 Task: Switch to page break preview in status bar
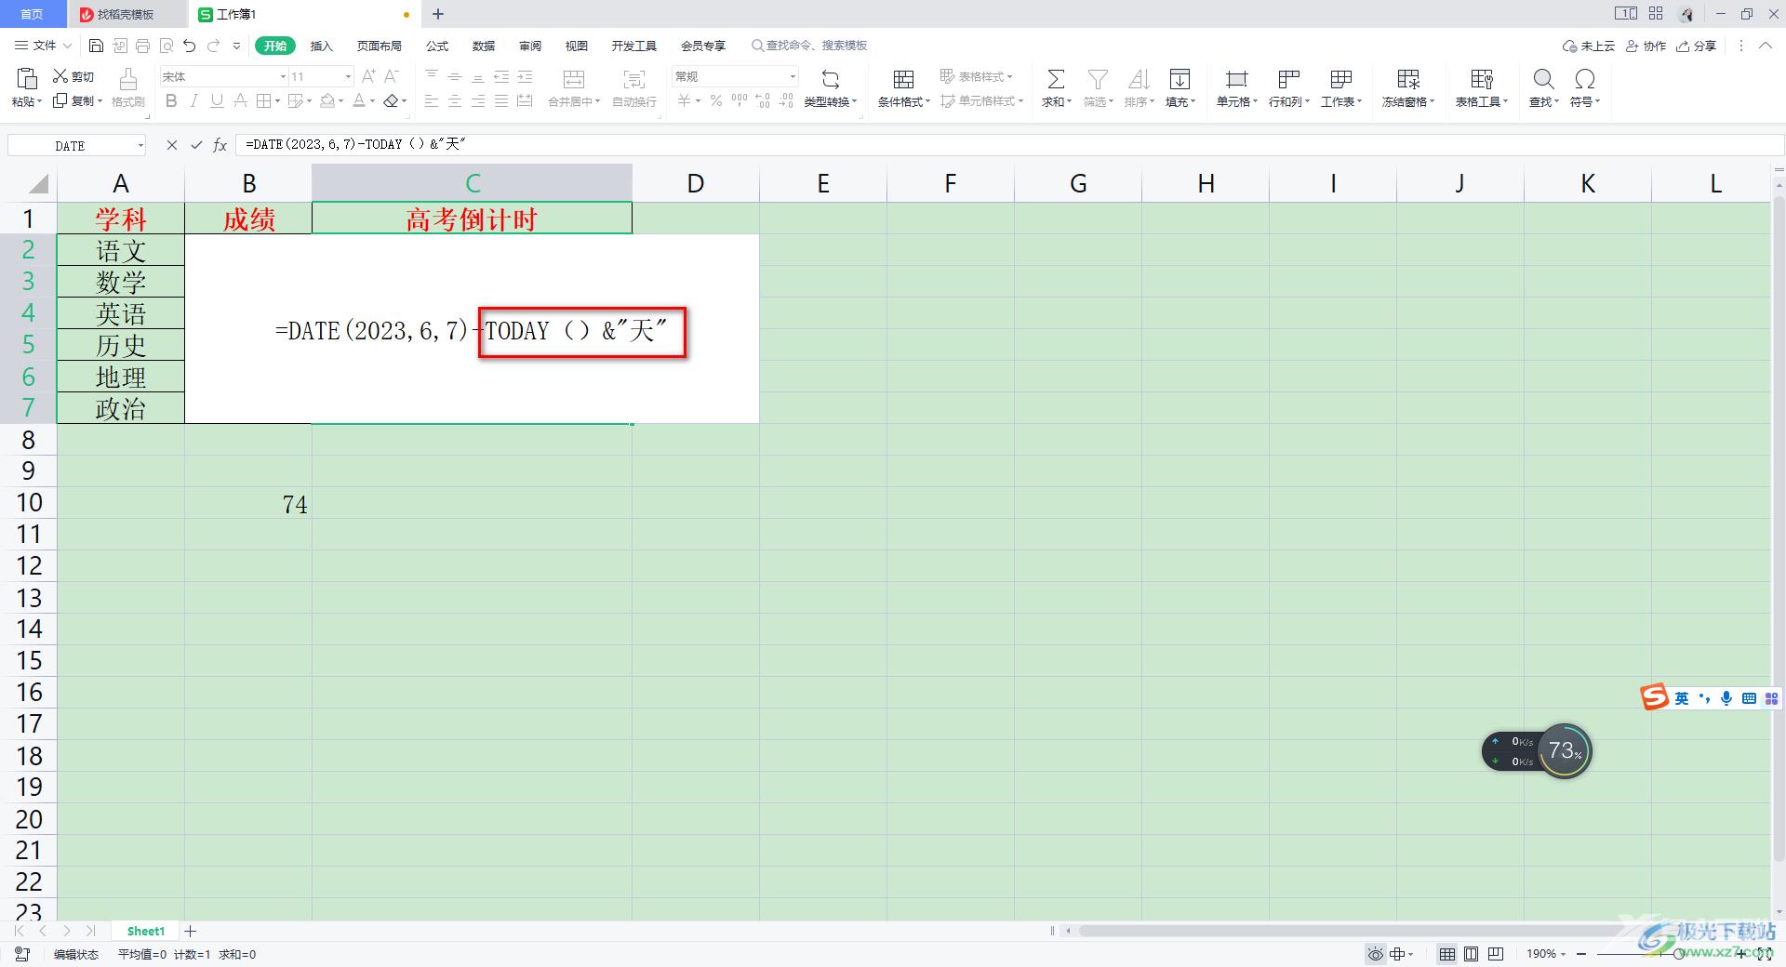(x=1496, y=954)
